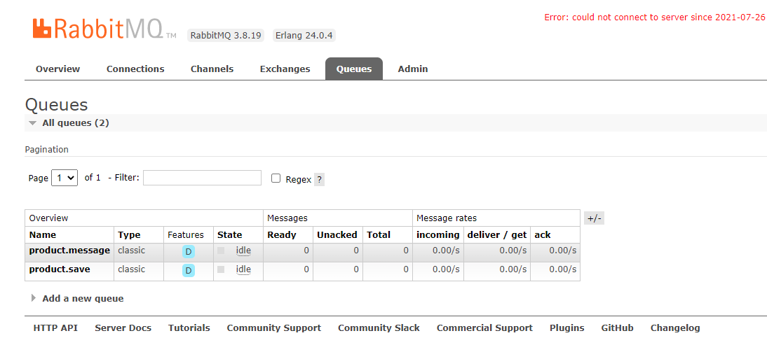The image size is (767, 359).
Task: Open the Exchanges tab
Action: [285, 69]
